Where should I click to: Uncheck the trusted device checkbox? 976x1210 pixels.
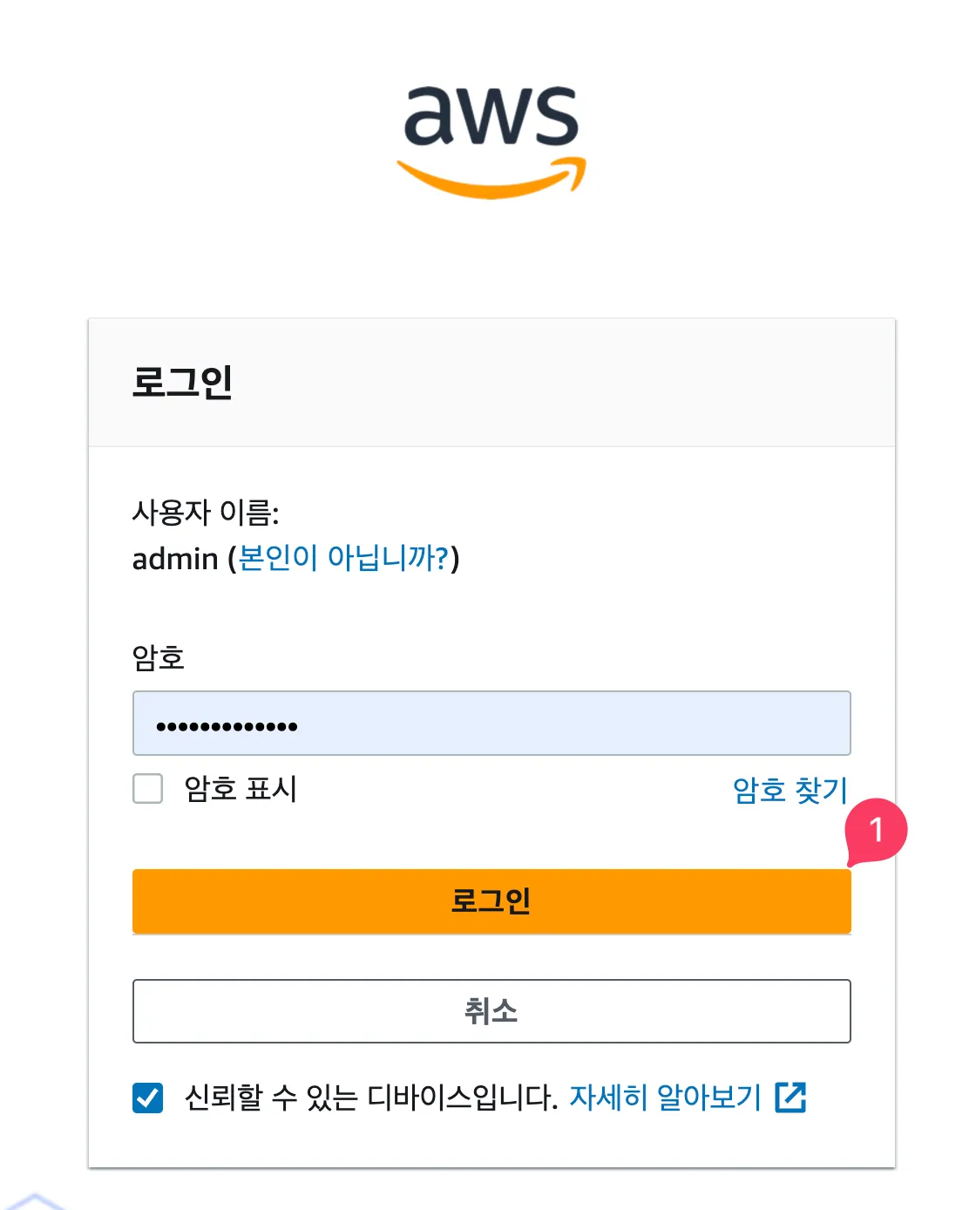(148, 1098)
